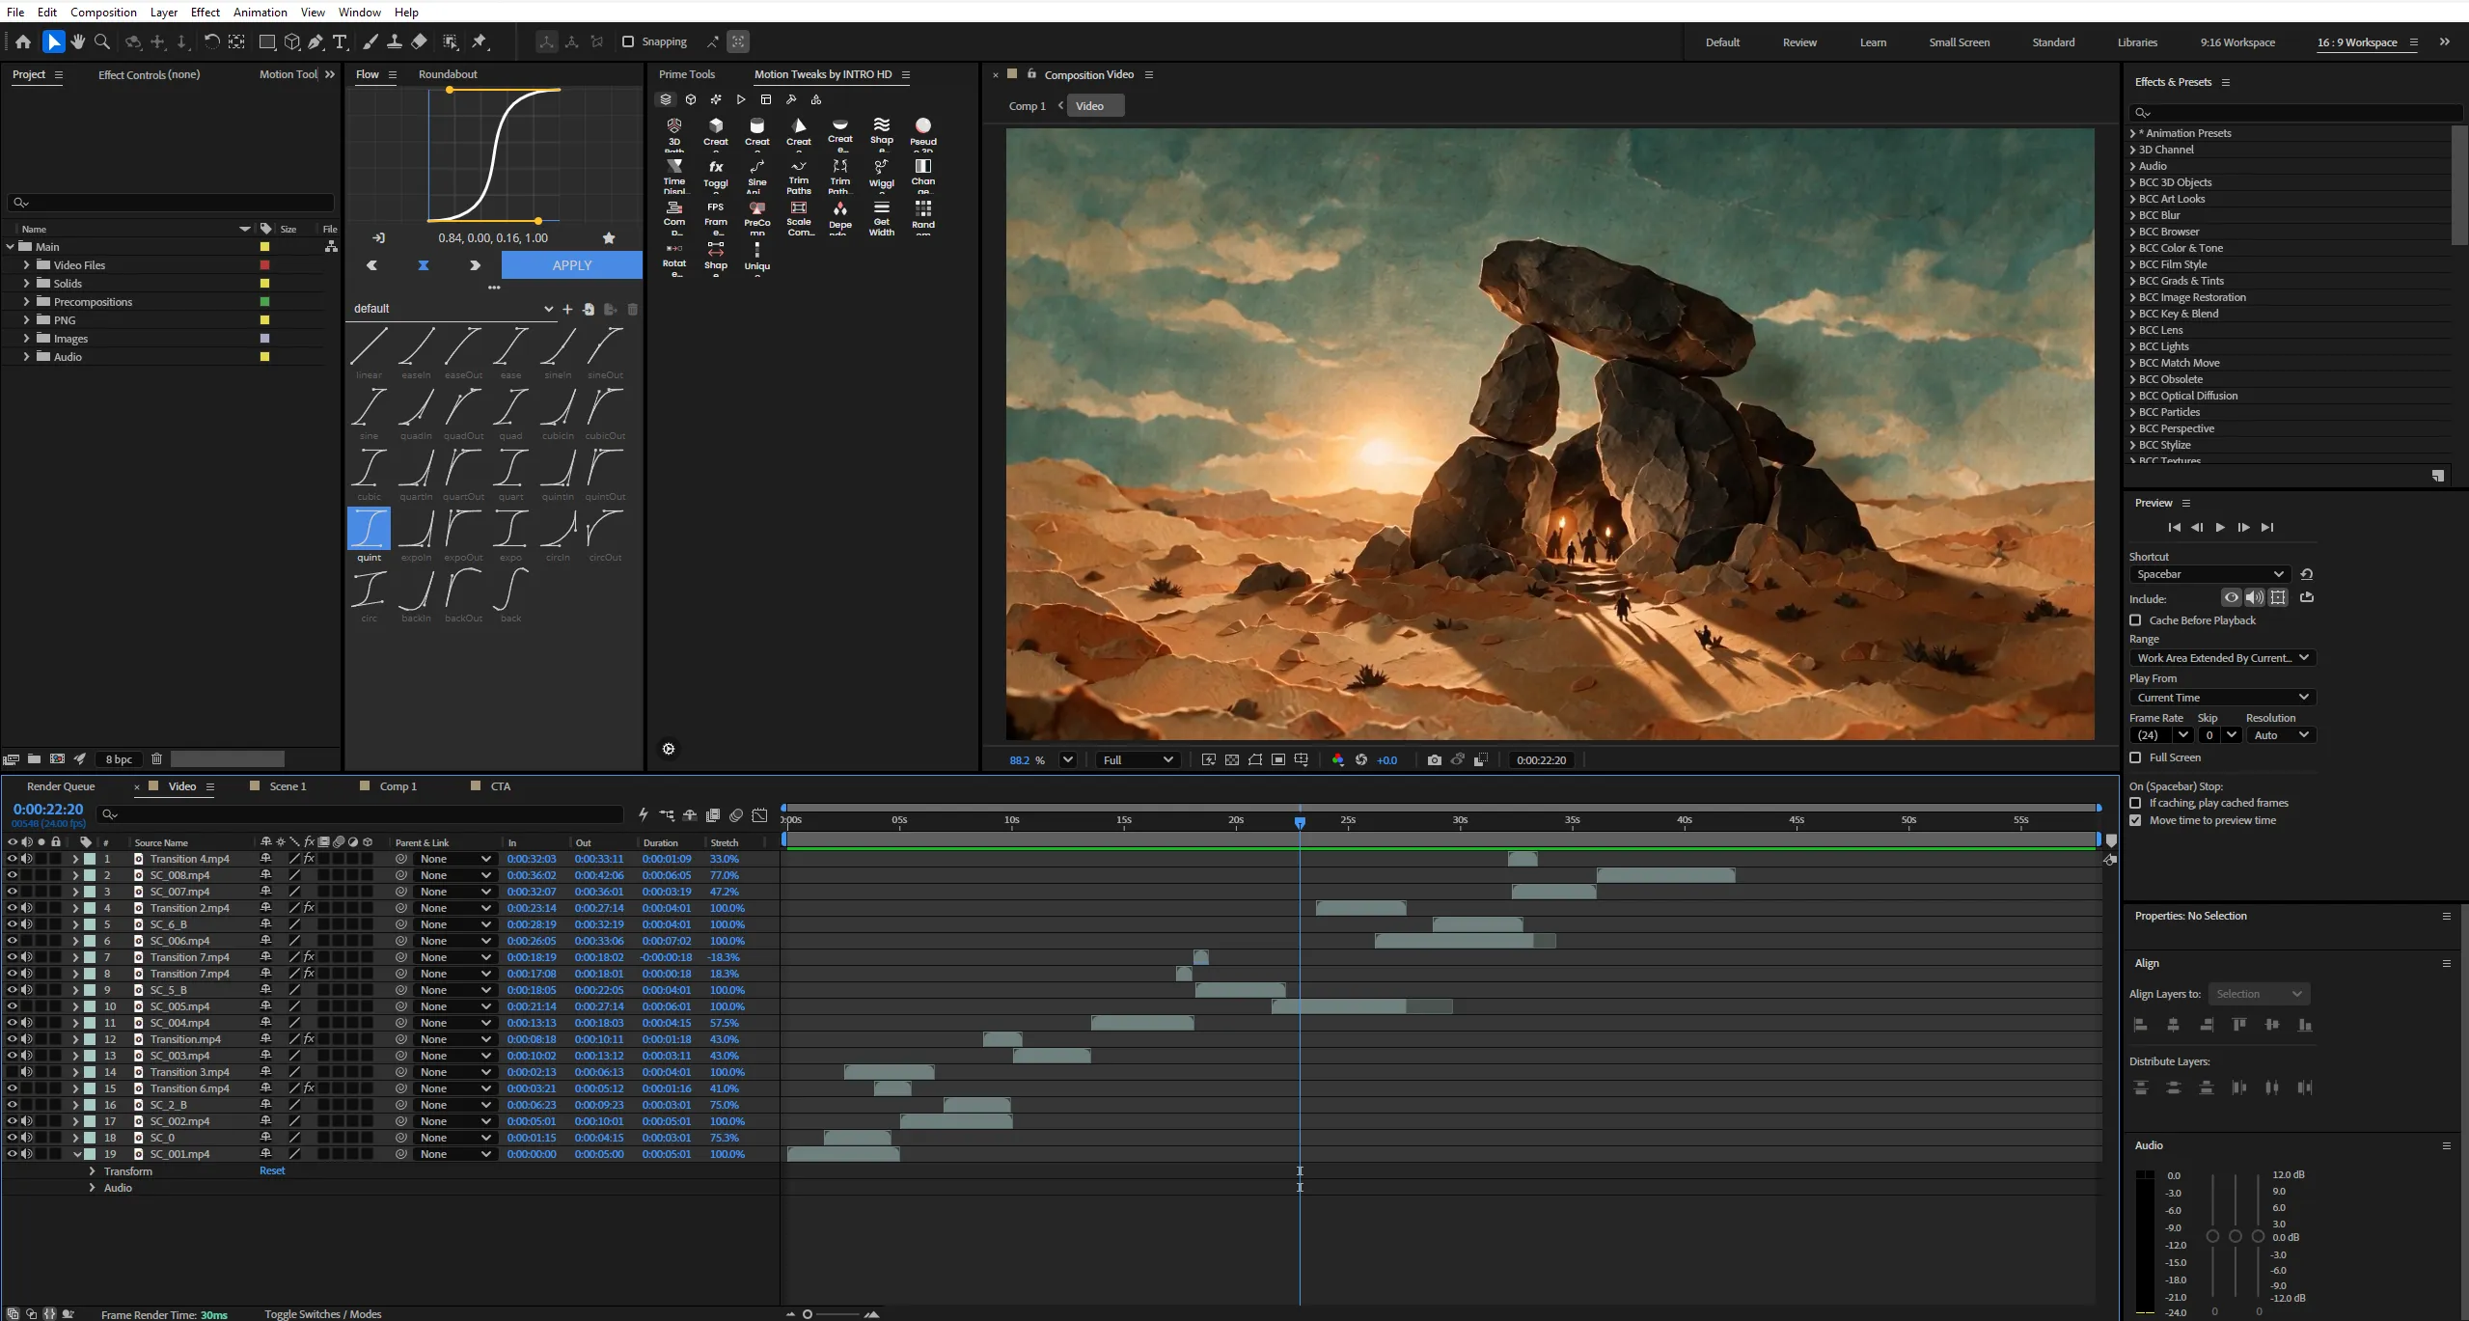Open the Composition menu

[x=103, y=12]
